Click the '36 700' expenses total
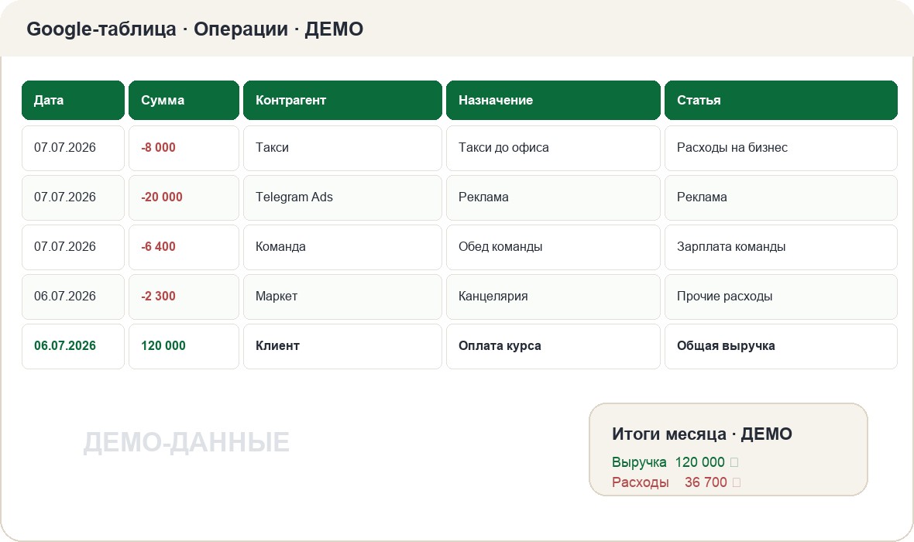Screen dimensions: 914x542 pos(706,482)
